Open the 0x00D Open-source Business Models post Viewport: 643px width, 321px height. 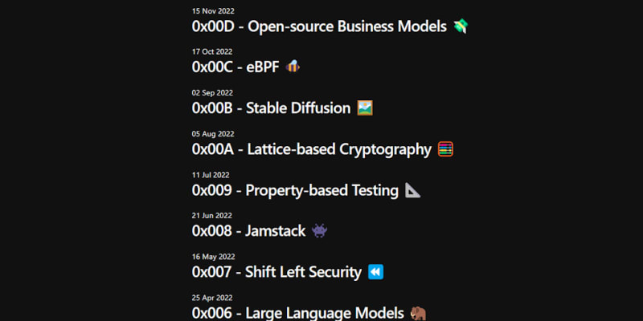click(318, 26)
